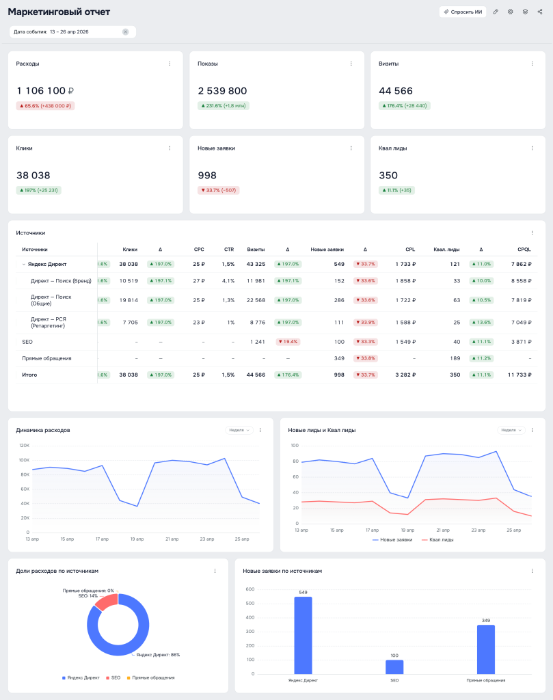Open Динамика расходов chart options menu

[x=260, y=431]
